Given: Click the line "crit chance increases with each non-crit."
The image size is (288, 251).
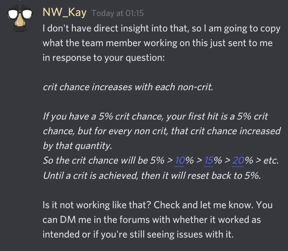Looking at the screenshot, I should (x=128, y=87).
